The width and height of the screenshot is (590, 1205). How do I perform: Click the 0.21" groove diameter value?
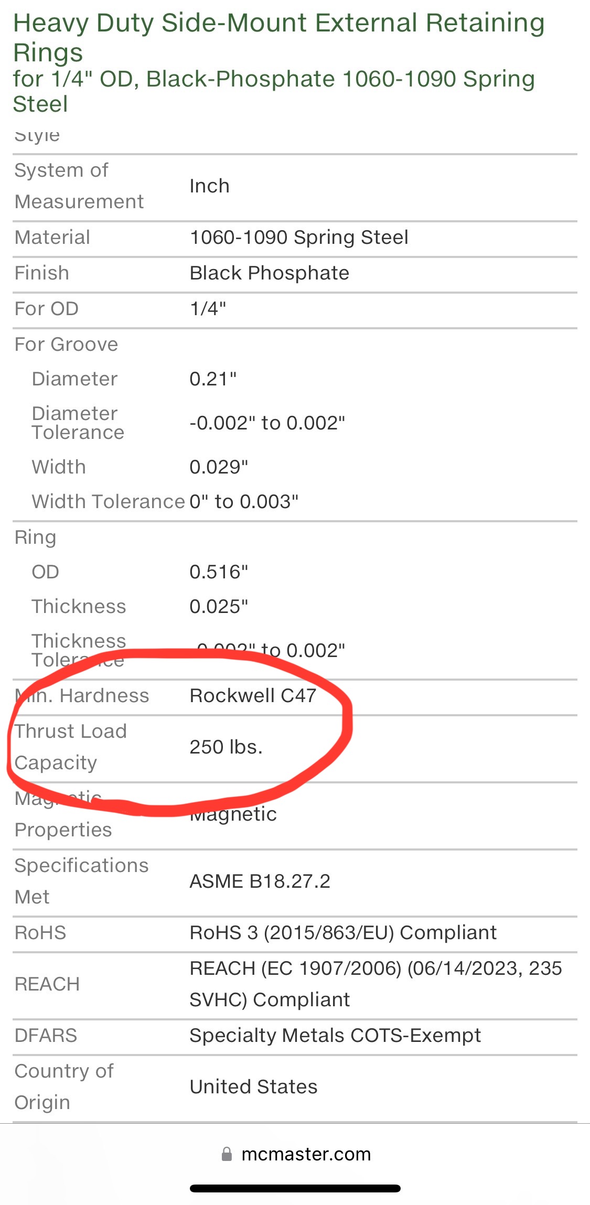pos(213,379)
